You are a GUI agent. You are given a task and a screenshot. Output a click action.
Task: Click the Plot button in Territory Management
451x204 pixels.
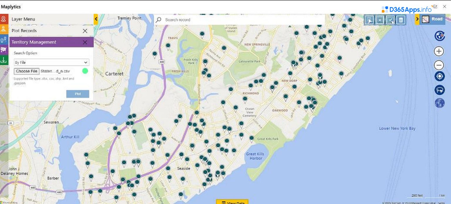coord(78,94)
